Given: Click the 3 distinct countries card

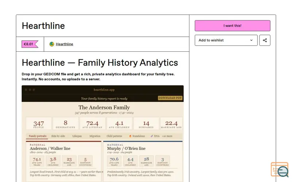Looking at the screenshot, I should pos(162,161).
